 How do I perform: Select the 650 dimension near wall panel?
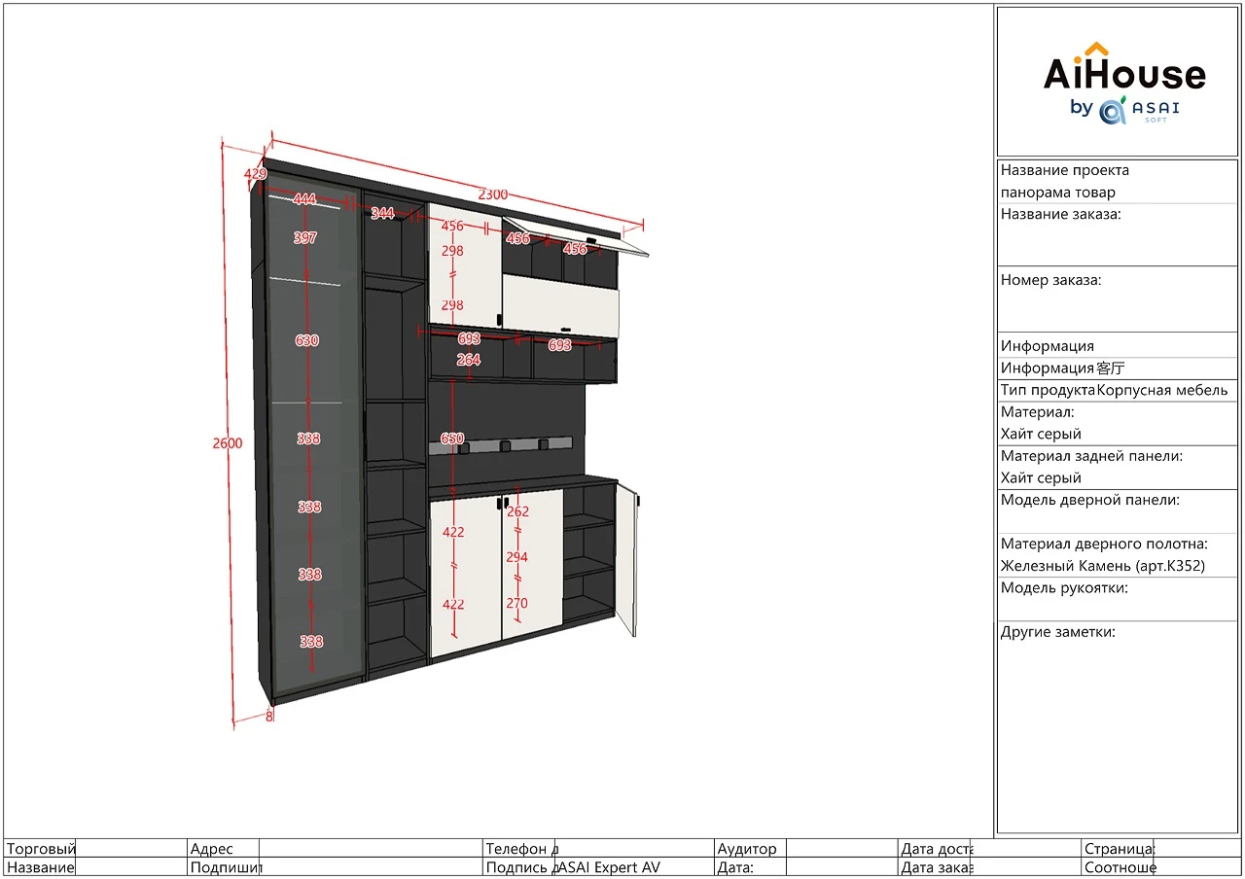pyautogui.click(x=452, y=439)
